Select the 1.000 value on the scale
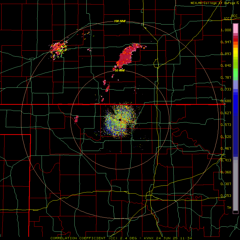Viewport: 240px width, 240px height. (226, 30)
